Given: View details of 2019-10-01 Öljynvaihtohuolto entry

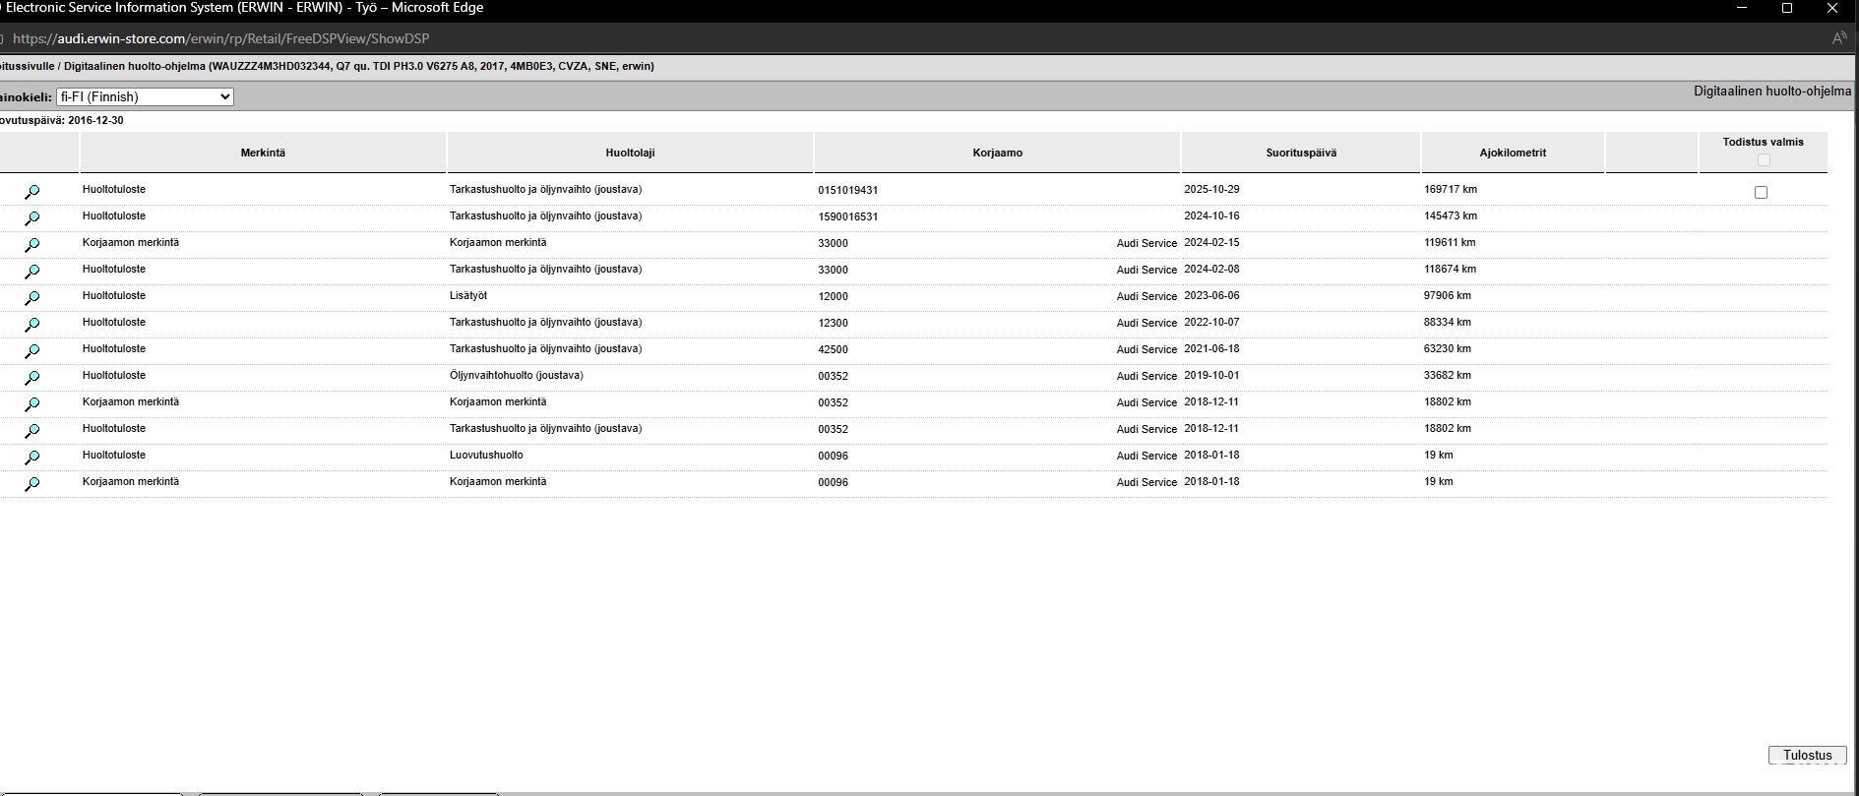Looking at the screenshot, I should (31, 378).
